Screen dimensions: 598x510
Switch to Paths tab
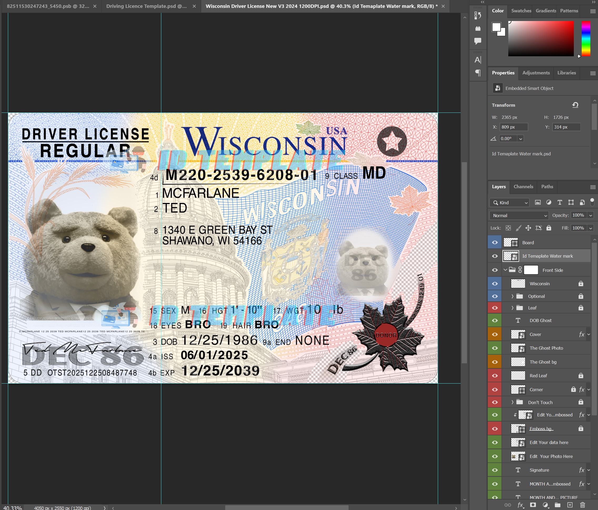click(547, 187)
